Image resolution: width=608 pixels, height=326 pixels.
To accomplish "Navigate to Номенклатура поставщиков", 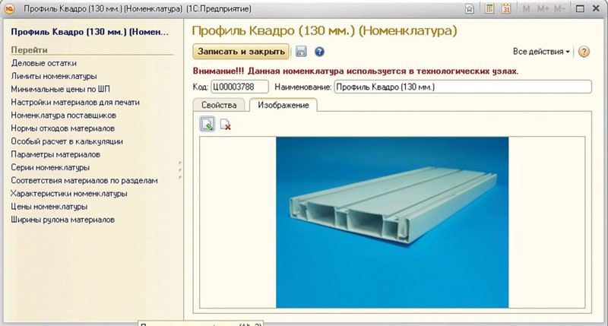I will point(63,116).
